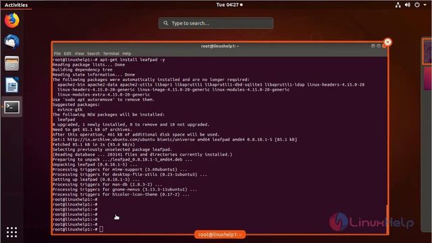The height and width of the screenshot is (243, 432).
Task: Click the 'Use sudo apt autoremove' line
Action: pos(103,99)
